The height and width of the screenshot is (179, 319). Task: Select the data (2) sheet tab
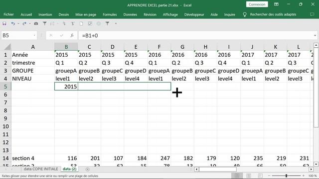[x=70, y=169]
